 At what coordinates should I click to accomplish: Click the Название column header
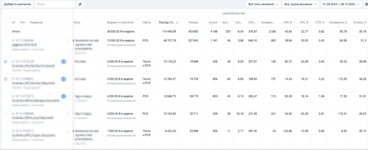tap(36, 23)
